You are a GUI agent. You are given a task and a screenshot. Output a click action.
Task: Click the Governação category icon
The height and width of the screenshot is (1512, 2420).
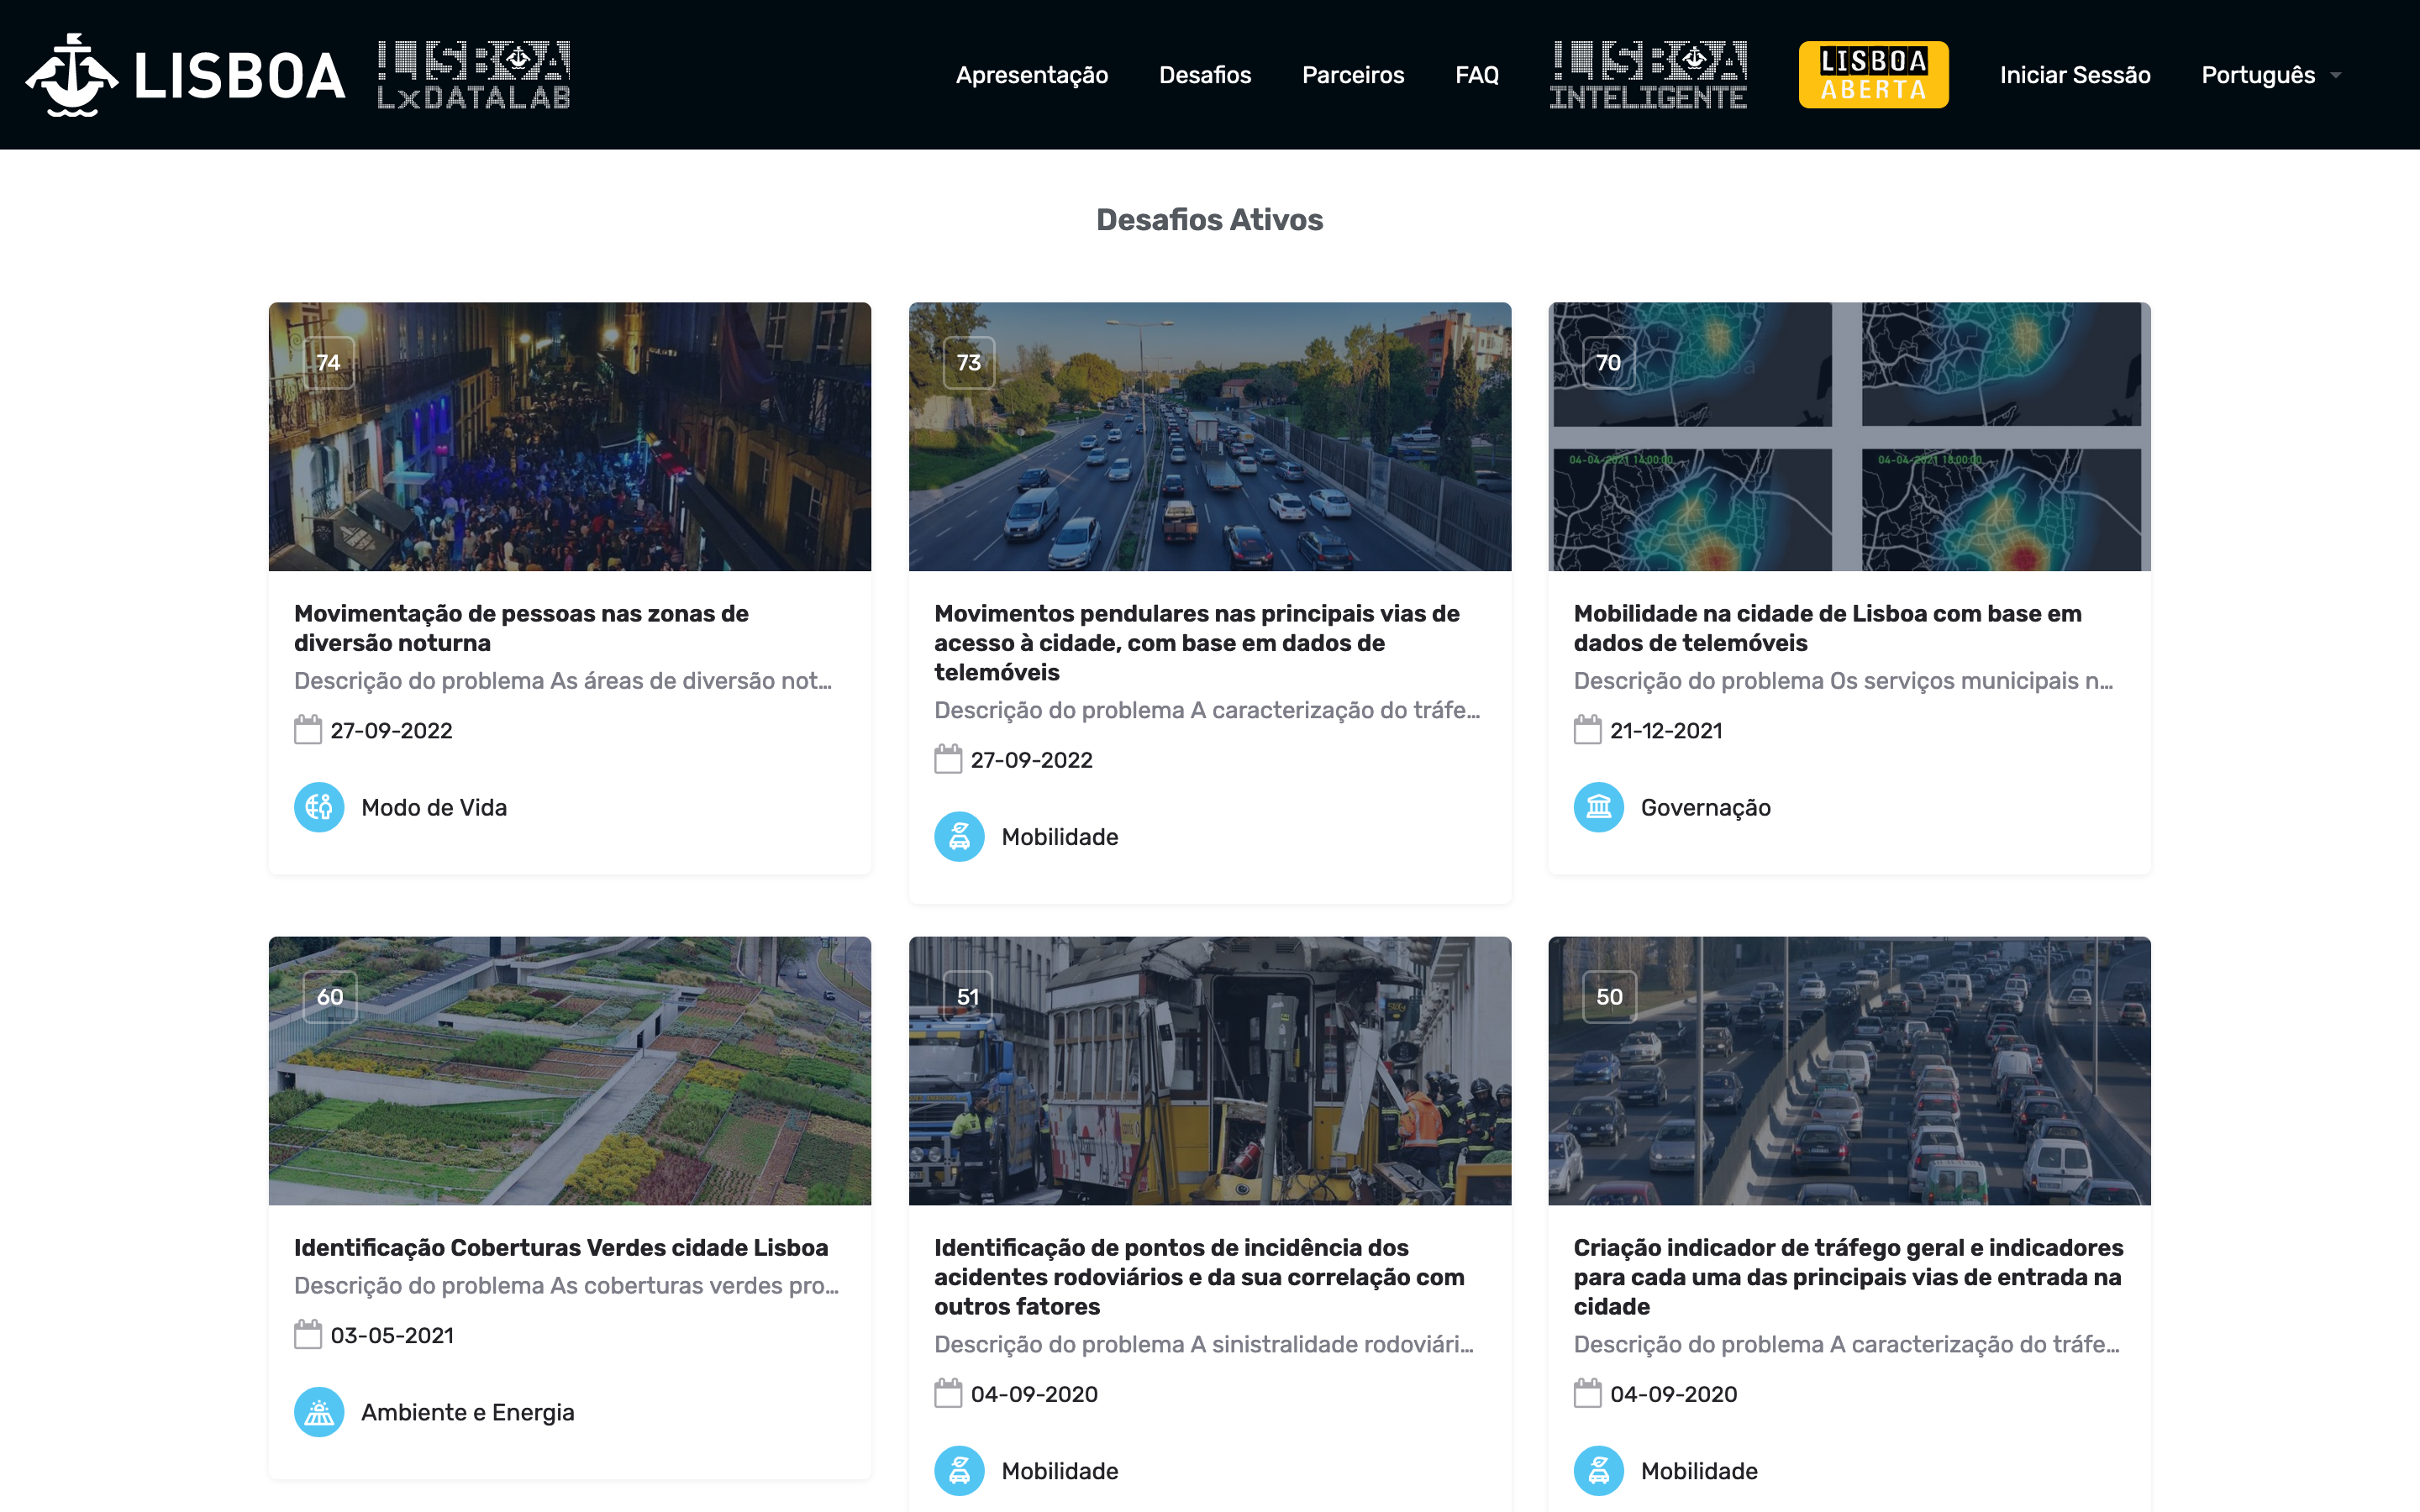coord(1598,807)
